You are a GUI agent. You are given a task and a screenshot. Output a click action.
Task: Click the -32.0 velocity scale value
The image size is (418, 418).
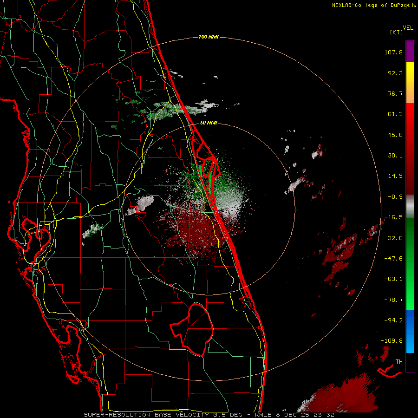(x=393, y=238)
